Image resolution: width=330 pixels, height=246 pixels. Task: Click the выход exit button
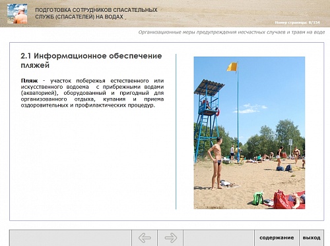pos(312,238)
